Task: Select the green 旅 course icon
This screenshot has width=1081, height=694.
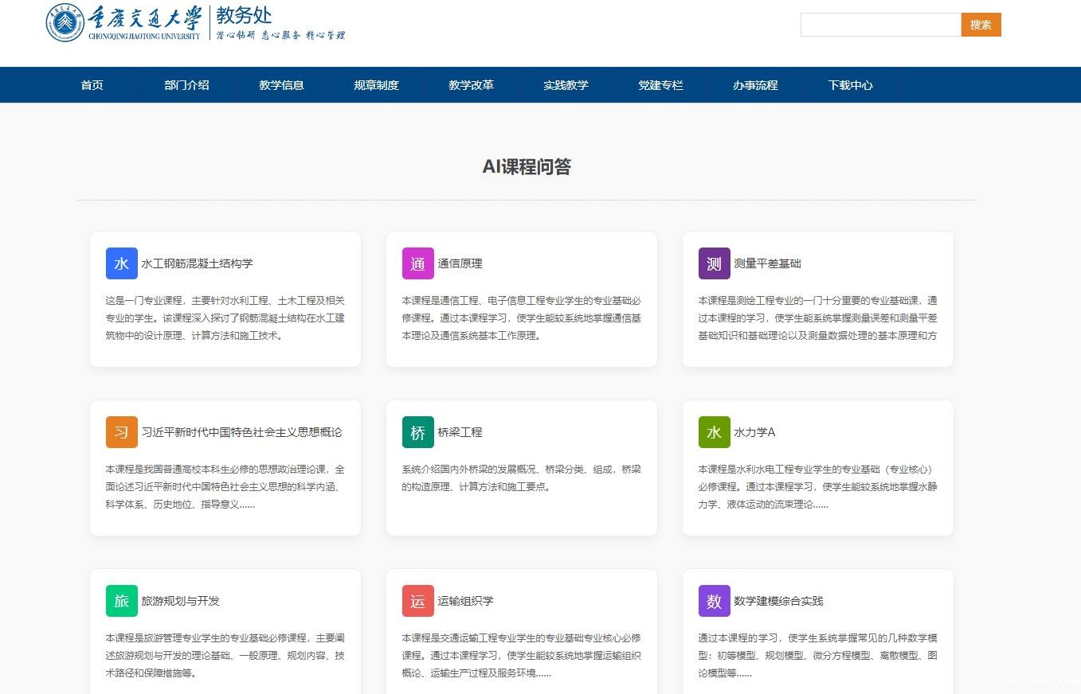Action: coord(121,601)
